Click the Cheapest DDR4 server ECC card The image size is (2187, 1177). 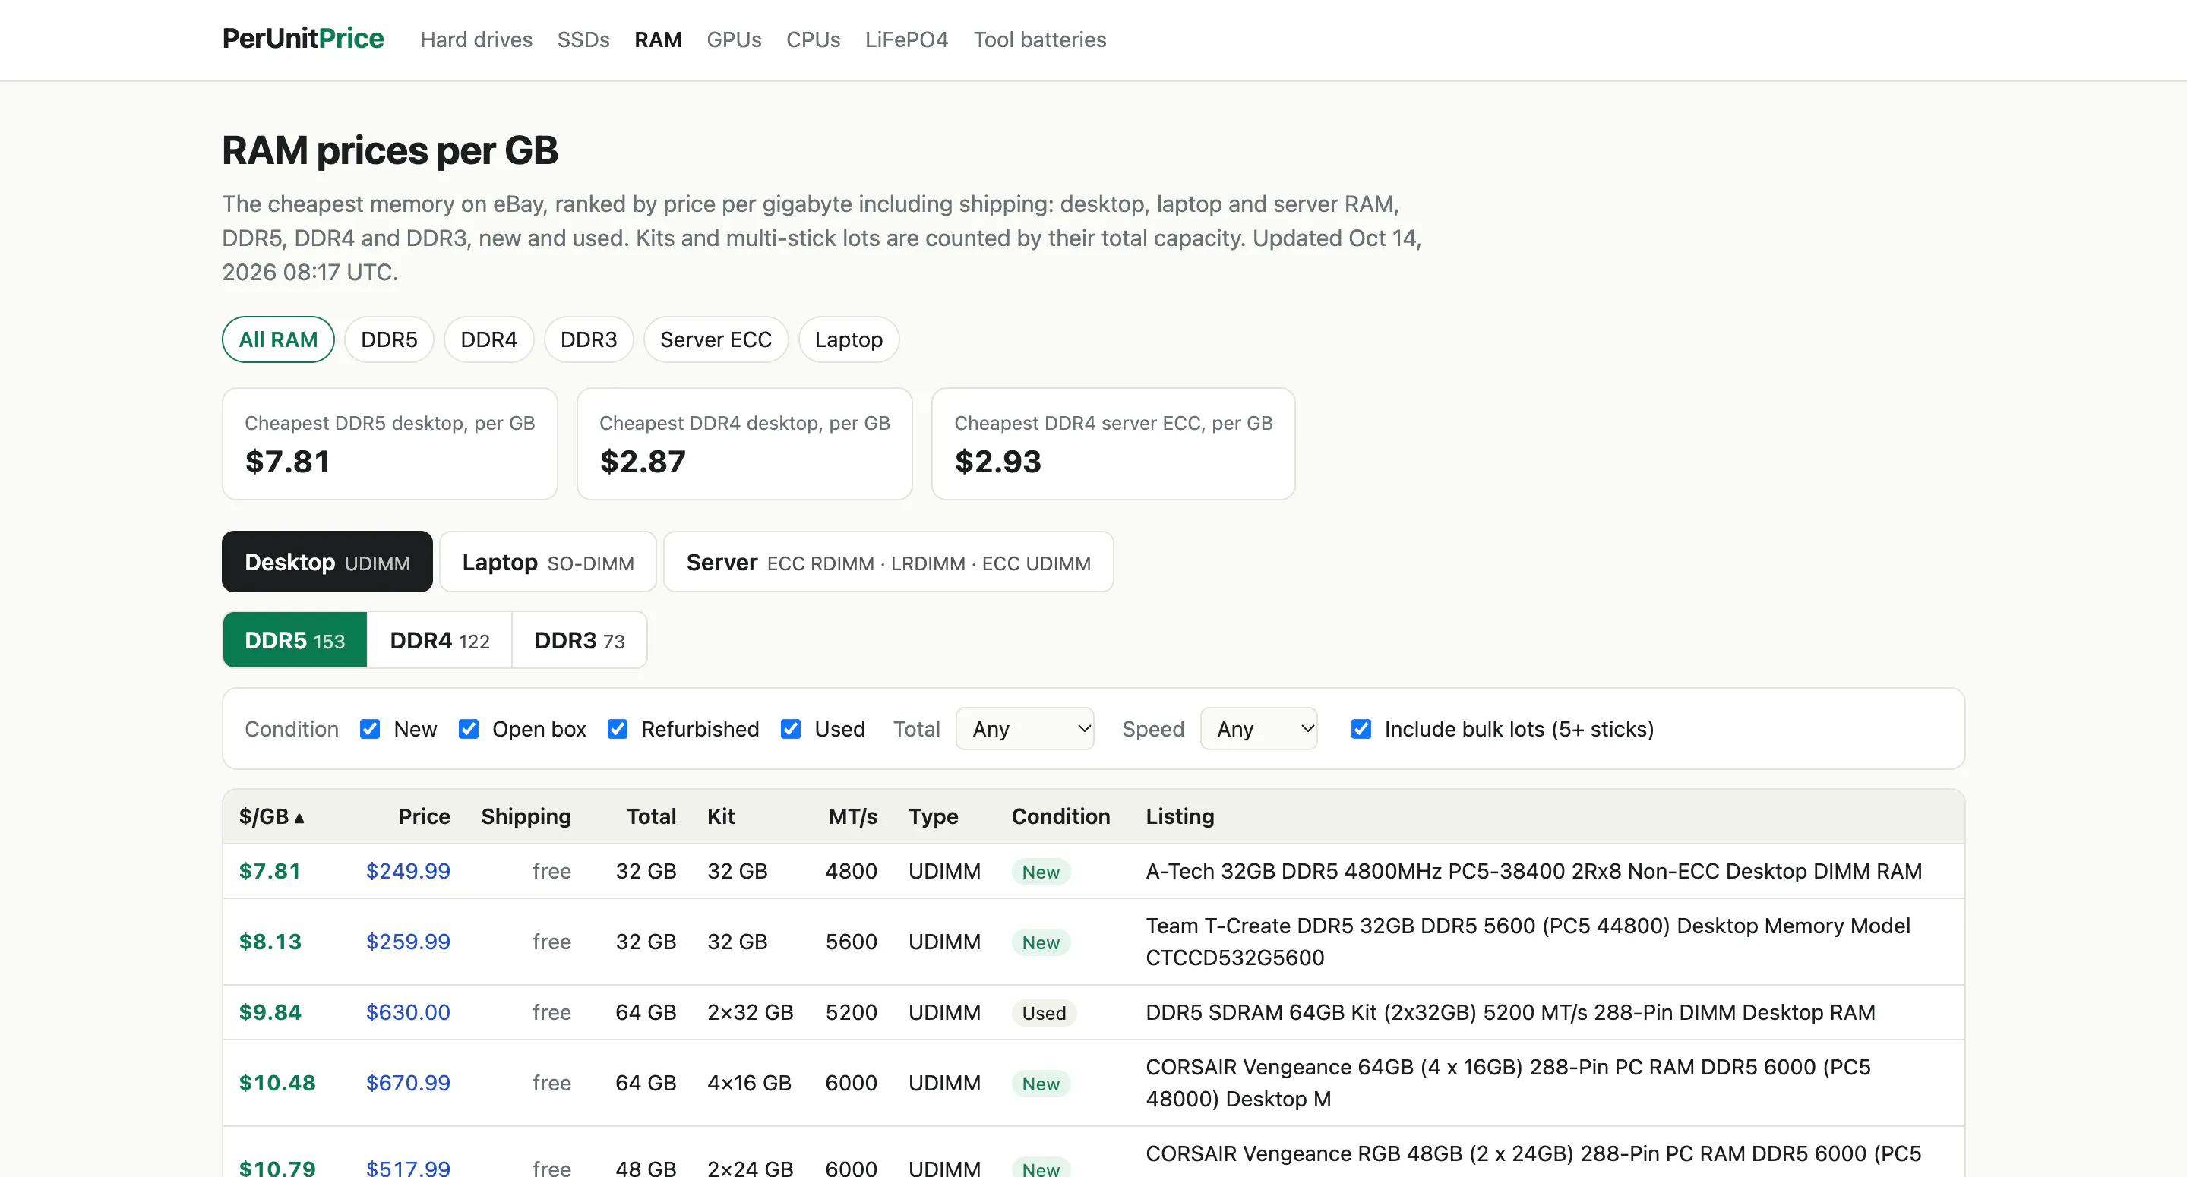click(x=1113, y=443)
